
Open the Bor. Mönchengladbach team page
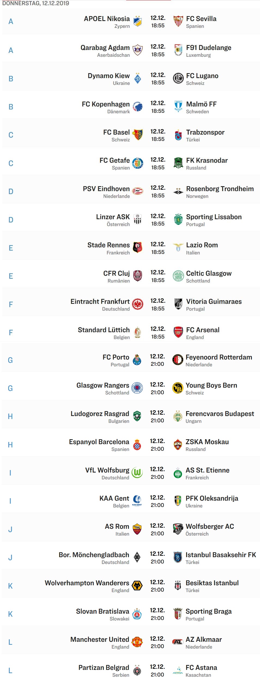94,555
